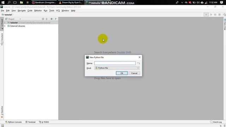Open the Code menu
The image size is (226, 127).
point(30,11)
